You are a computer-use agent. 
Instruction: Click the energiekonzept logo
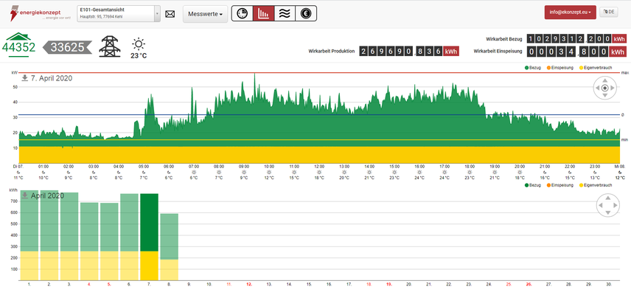pos(36,13)
